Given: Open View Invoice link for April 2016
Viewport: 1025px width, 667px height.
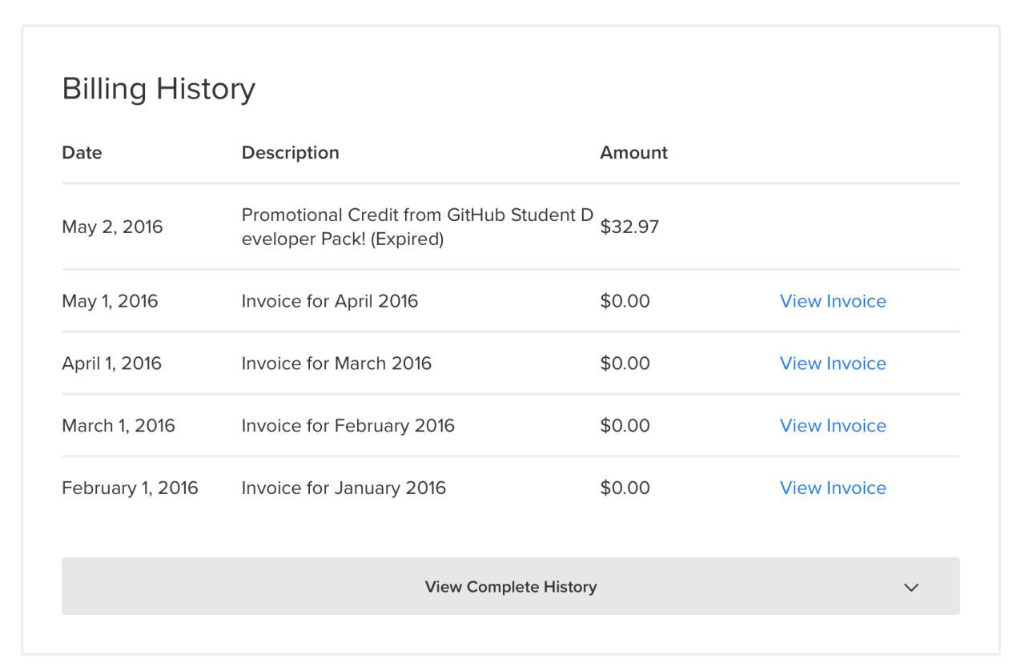Looking at the screenshot, I should [x=833, y=301].
